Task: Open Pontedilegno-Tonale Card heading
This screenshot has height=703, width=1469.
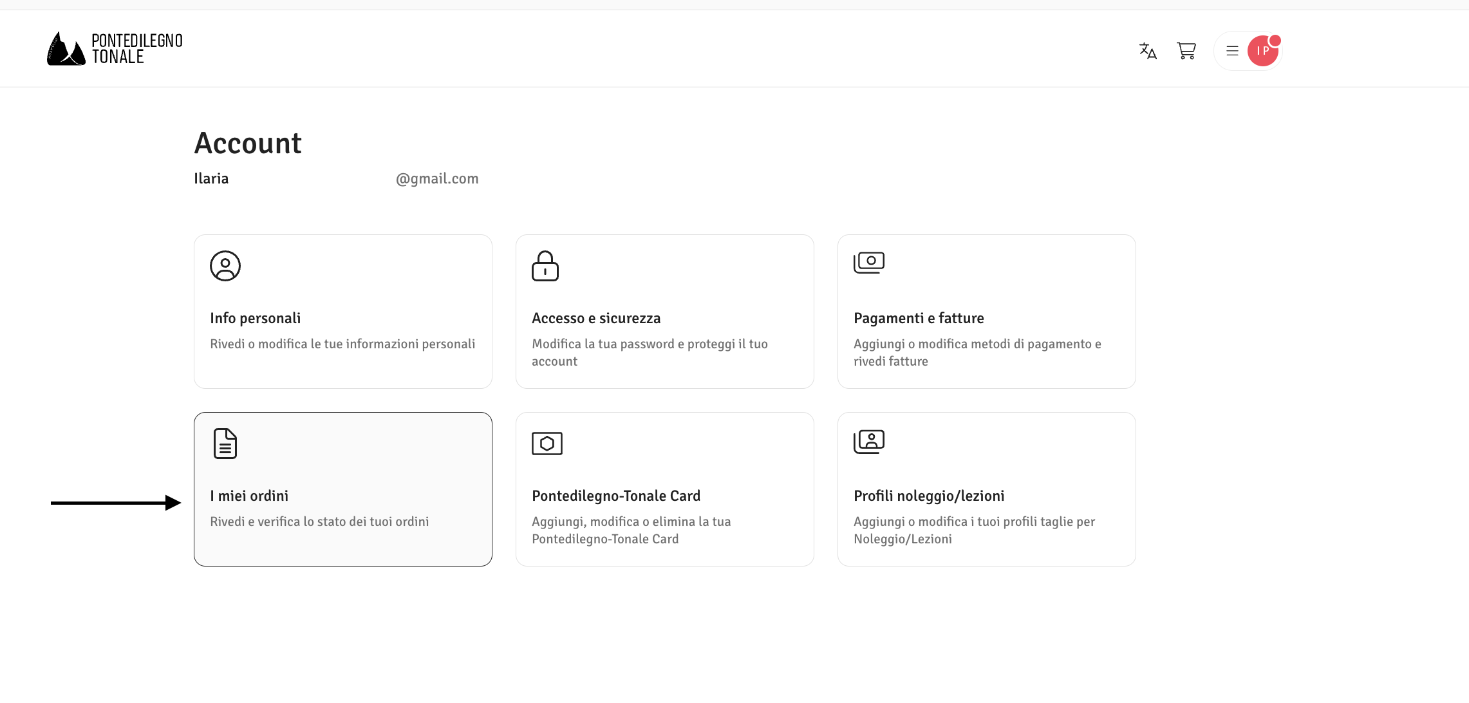Action: coord(616,496)
